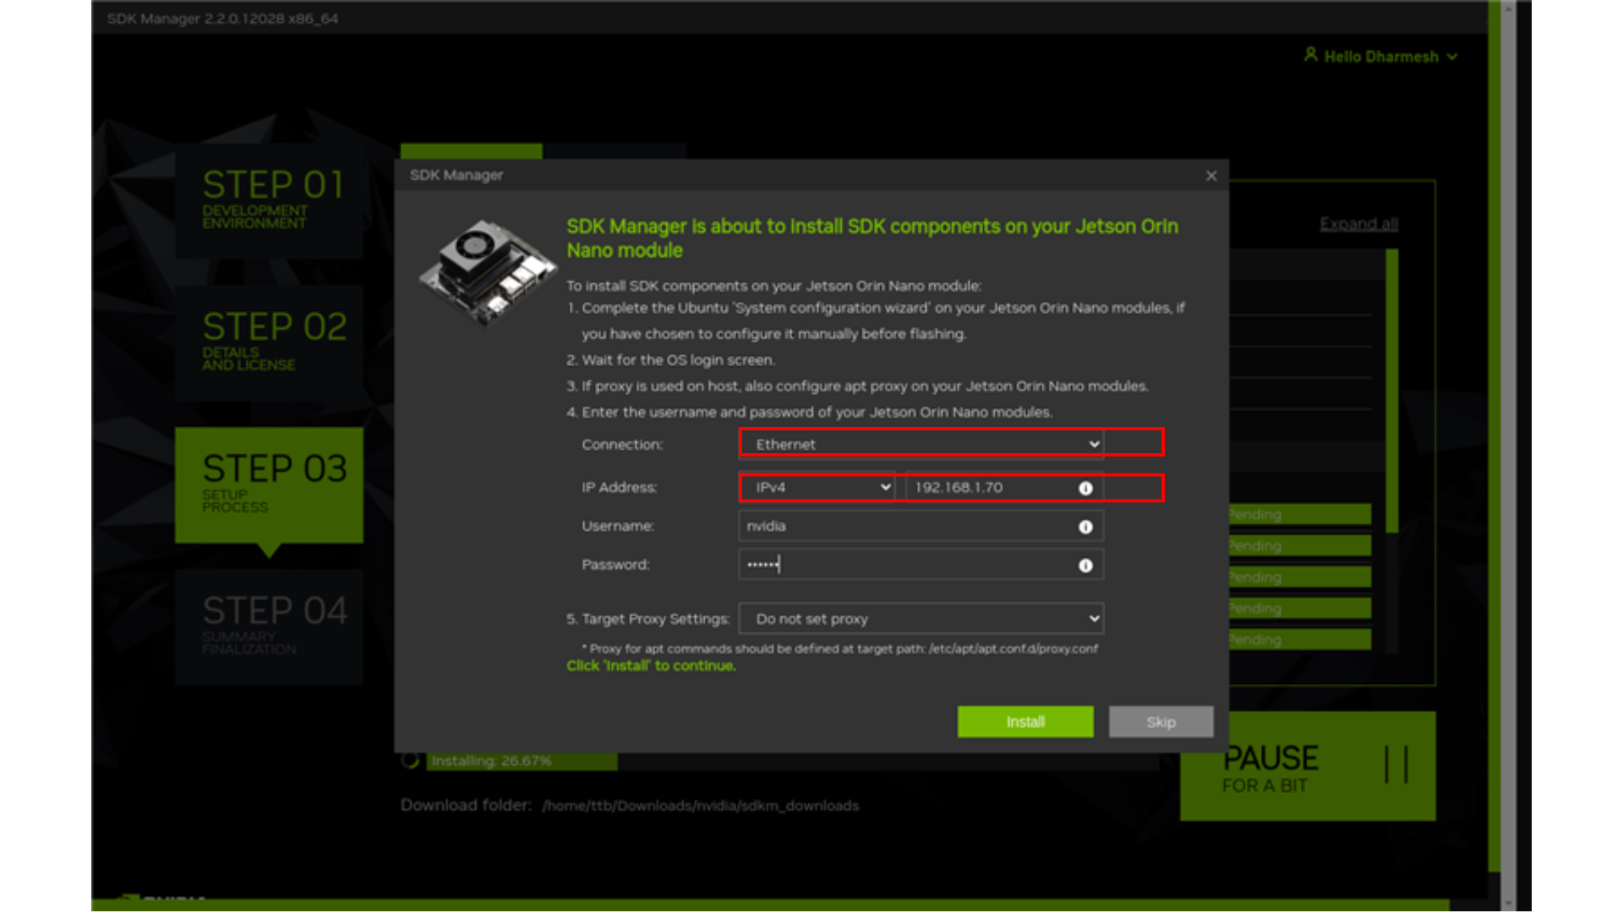Image resolution: width=1623 pixels, height=913 pixels.
Task: Close the SDK Manager dialog
Action: pos(1210,176)
